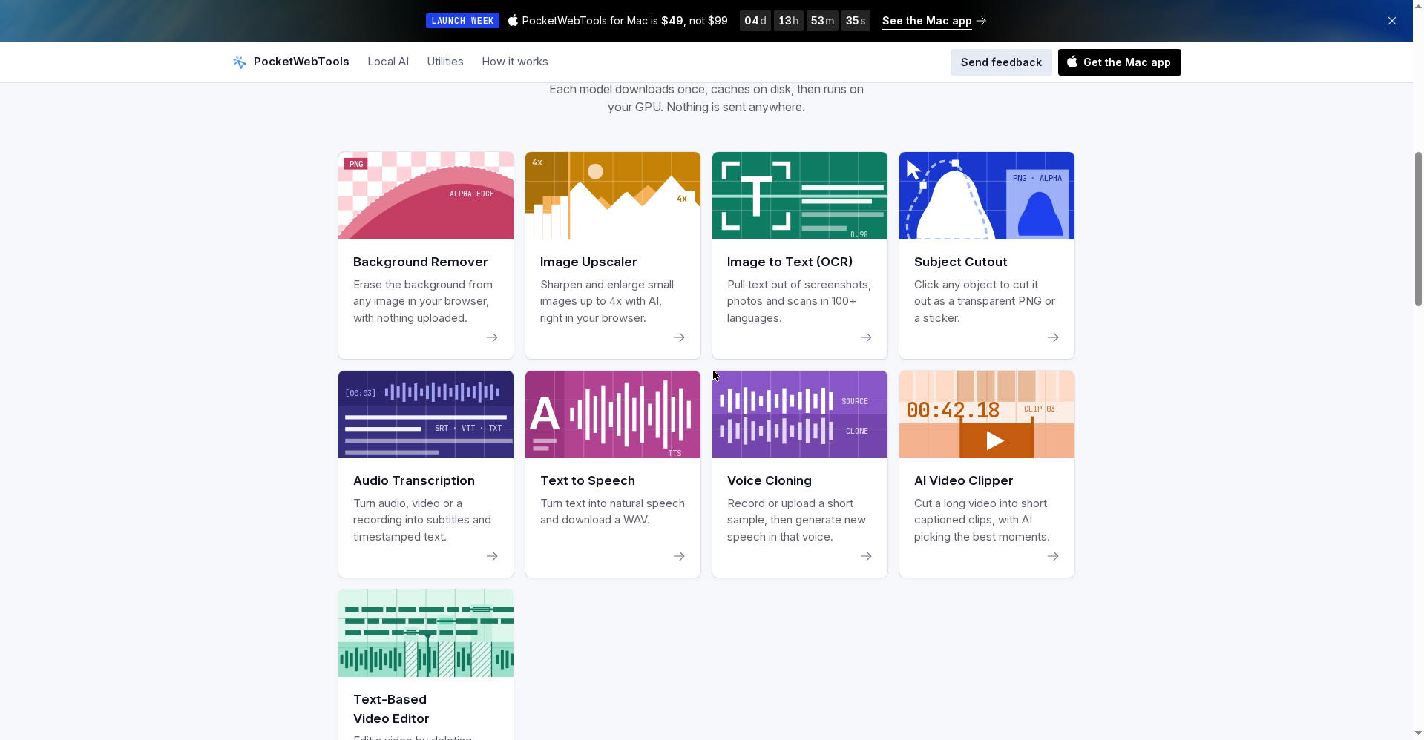Open the arrow on Background Remover card
The height and width of the screenshot is (740, 1424).
pos(492,337)
